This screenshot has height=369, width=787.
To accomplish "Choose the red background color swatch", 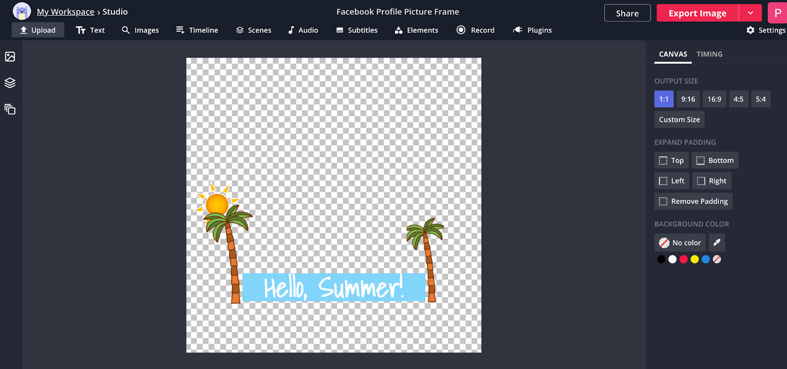I will coord(684,259).
